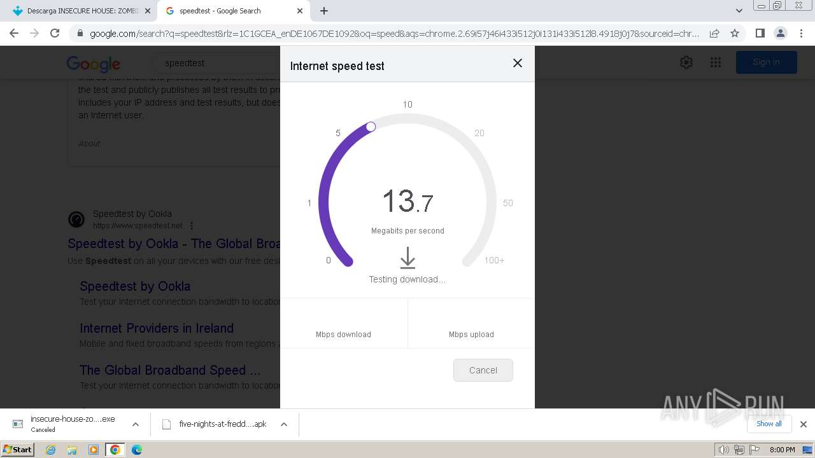Open the Windows Start menu
Viewport: 815px width, 458px height.
point(18,450)
